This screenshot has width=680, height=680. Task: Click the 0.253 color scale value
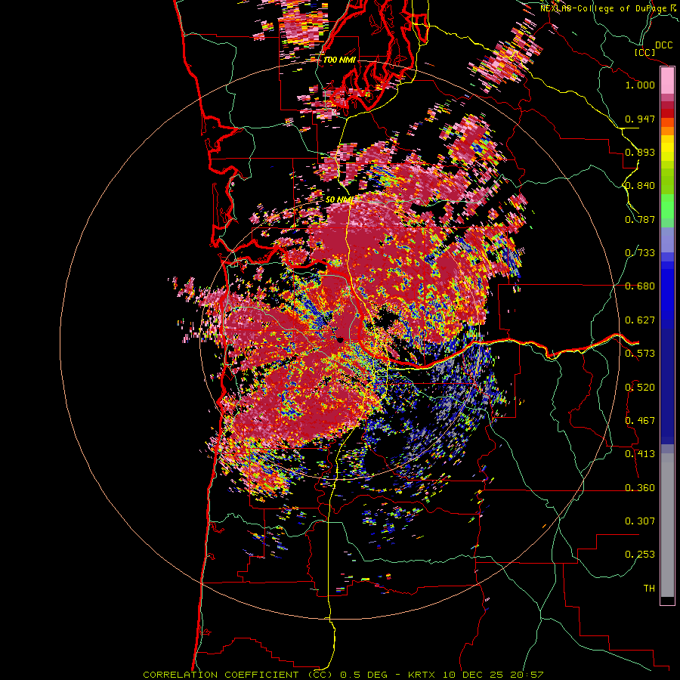pos(640,555)
